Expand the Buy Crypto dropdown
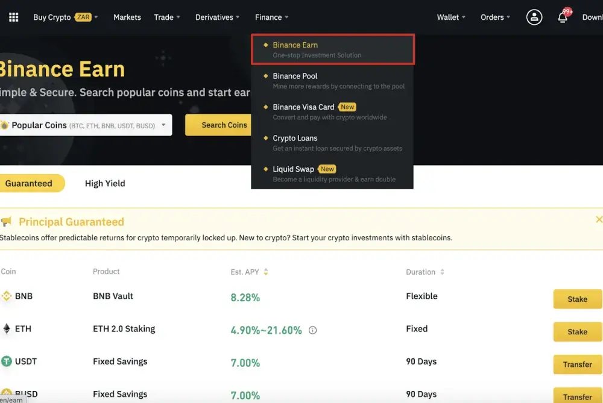This screenshot has width=603, height=403. tap(65, 17)
